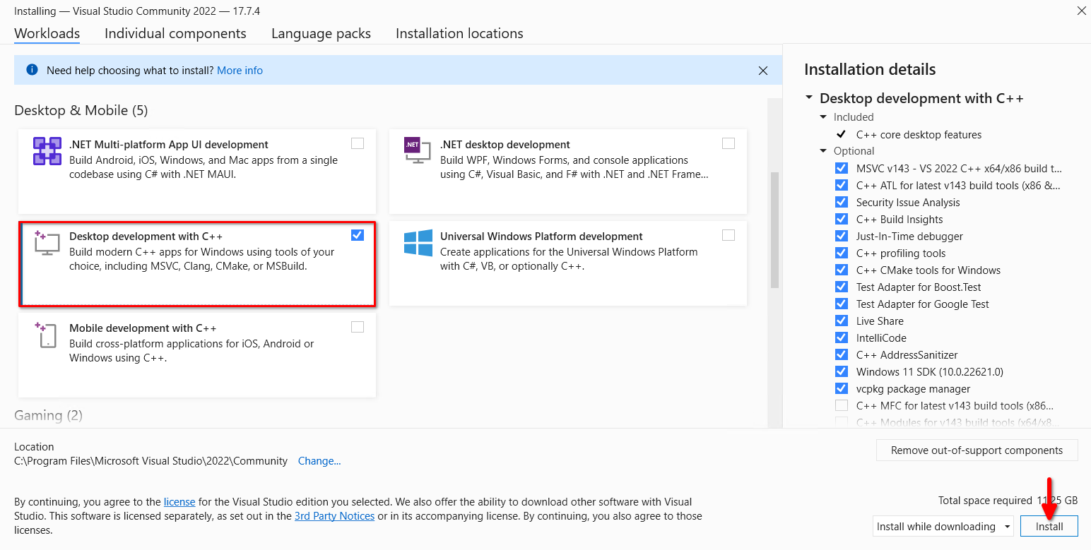Click the blue info icon in banner

[32, 70]
